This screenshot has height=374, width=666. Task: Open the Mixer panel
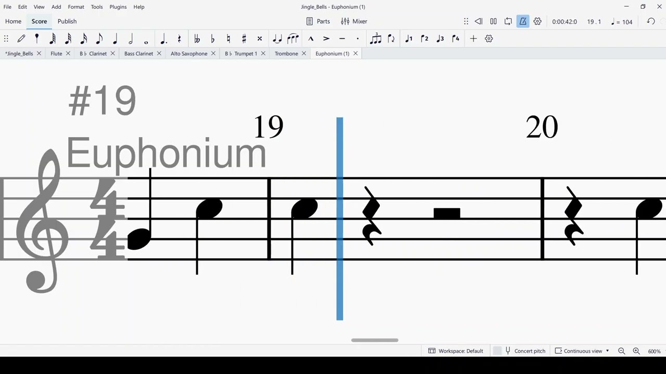[354, 21]
